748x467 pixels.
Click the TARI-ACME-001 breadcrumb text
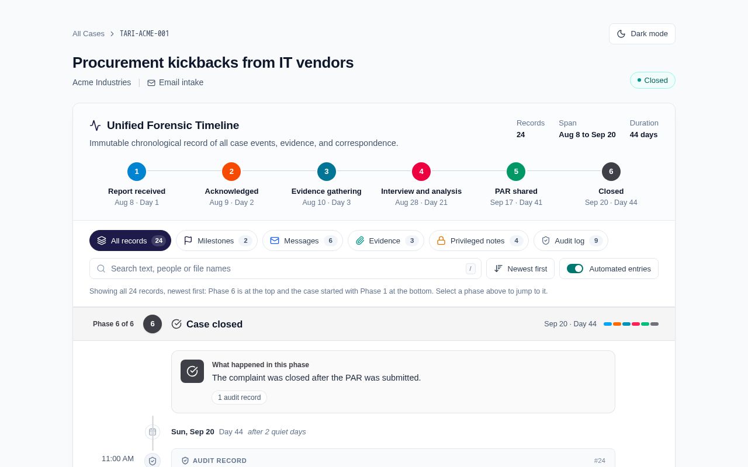[x=144, y=34]
